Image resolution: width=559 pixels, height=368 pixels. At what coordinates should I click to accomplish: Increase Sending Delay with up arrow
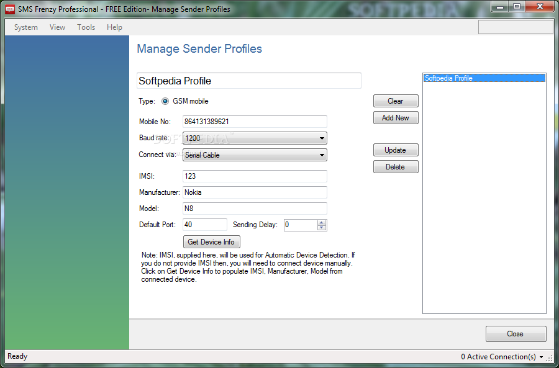pyautogui.click(x=322, y=223)
